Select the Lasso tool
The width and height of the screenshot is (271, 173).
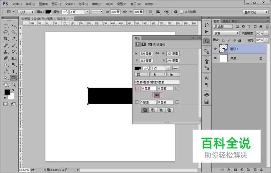[6, 32]
